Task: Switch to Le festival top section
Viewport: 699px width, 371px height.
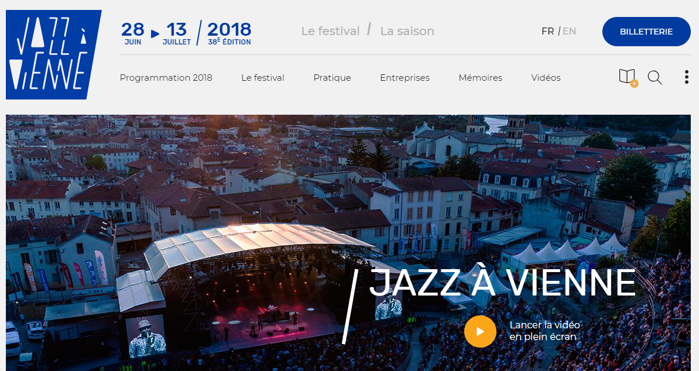Action: (x=330, y=31)
